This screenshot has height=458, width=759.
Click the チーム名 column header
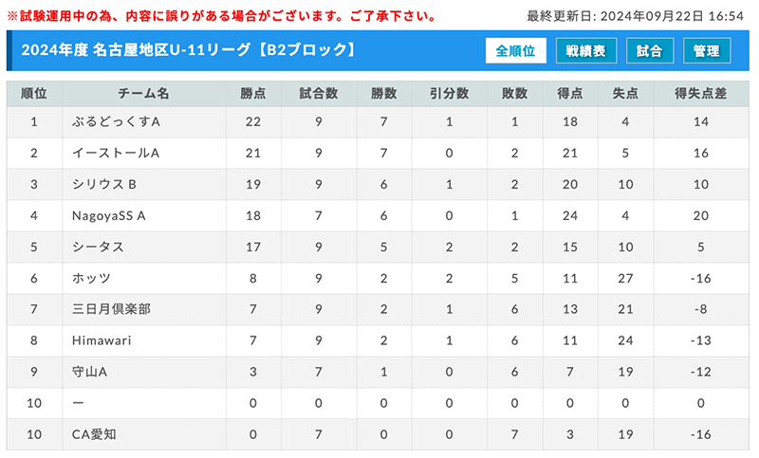point(144,93)
